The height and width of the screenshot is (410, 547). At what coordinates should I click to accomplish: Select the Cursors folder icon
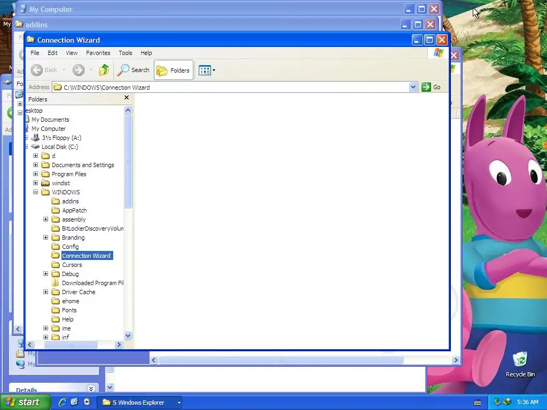click(x=56, y=265)
